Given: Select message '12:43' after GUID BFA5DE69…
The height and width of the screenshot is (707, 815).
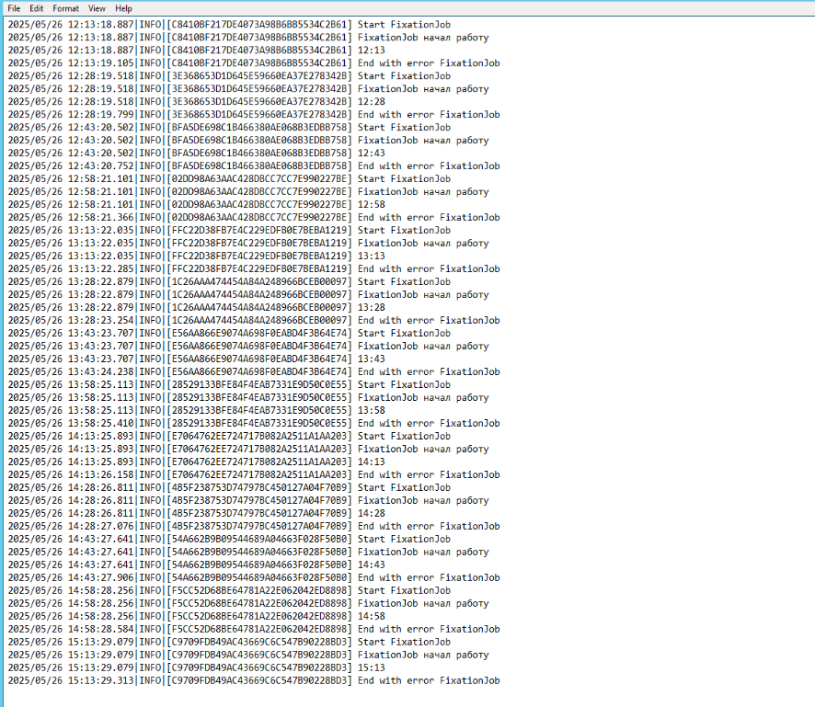Looking at the screenshot, I should pyautogui.click(x=371, y=154).
